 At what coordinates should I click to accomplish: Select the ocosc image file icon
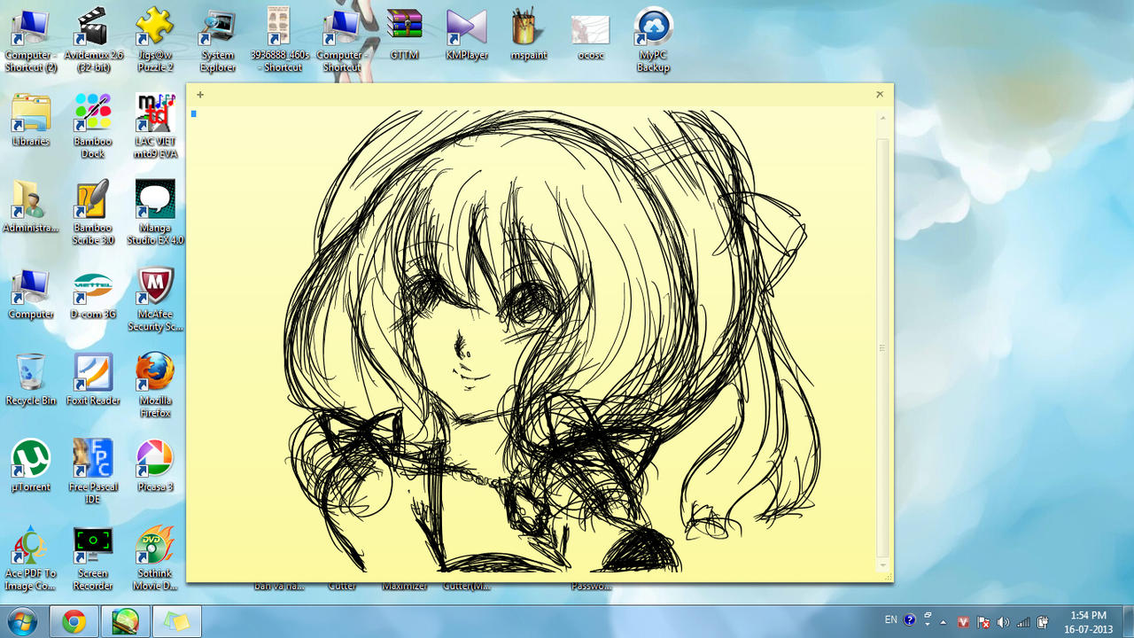coord(590,35)
